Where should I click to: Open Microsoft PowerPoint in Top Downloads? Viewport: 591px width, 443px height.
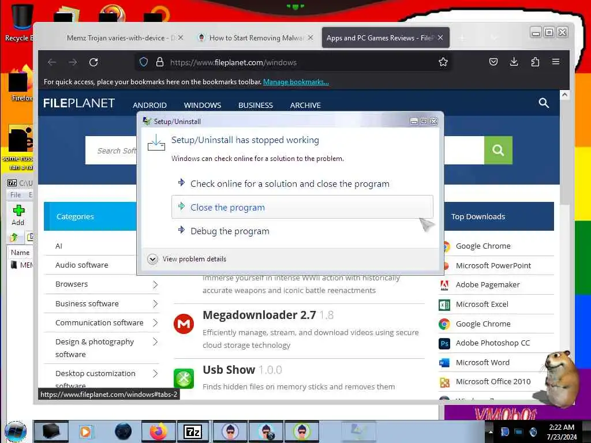493,265
